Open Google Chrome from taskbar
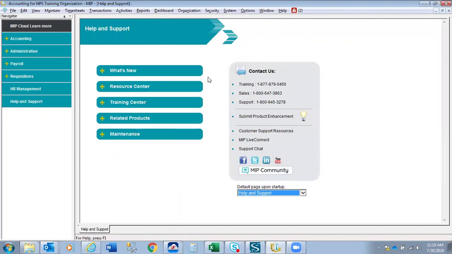452x254 pixels. [x=152, y=248]
